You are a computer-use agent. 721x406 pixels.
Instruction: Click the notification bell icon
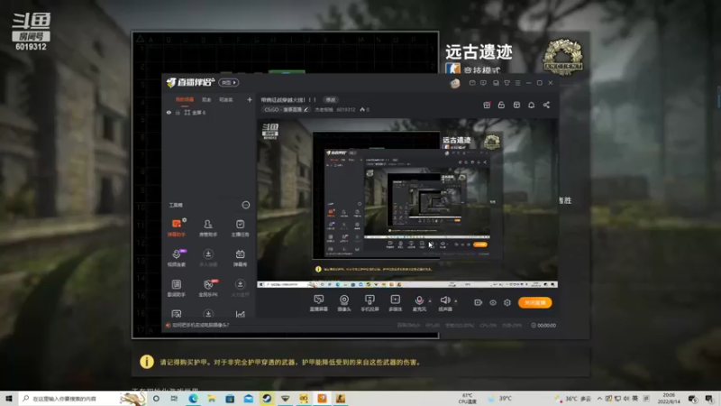pos(531,105)
